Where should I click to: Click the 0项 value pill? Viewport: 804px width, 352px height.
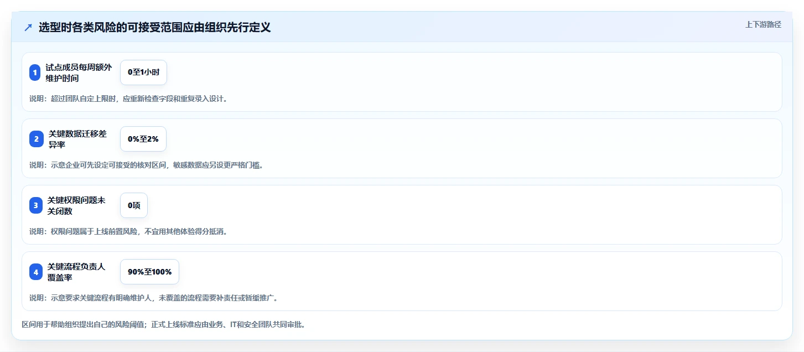[134, 205]
